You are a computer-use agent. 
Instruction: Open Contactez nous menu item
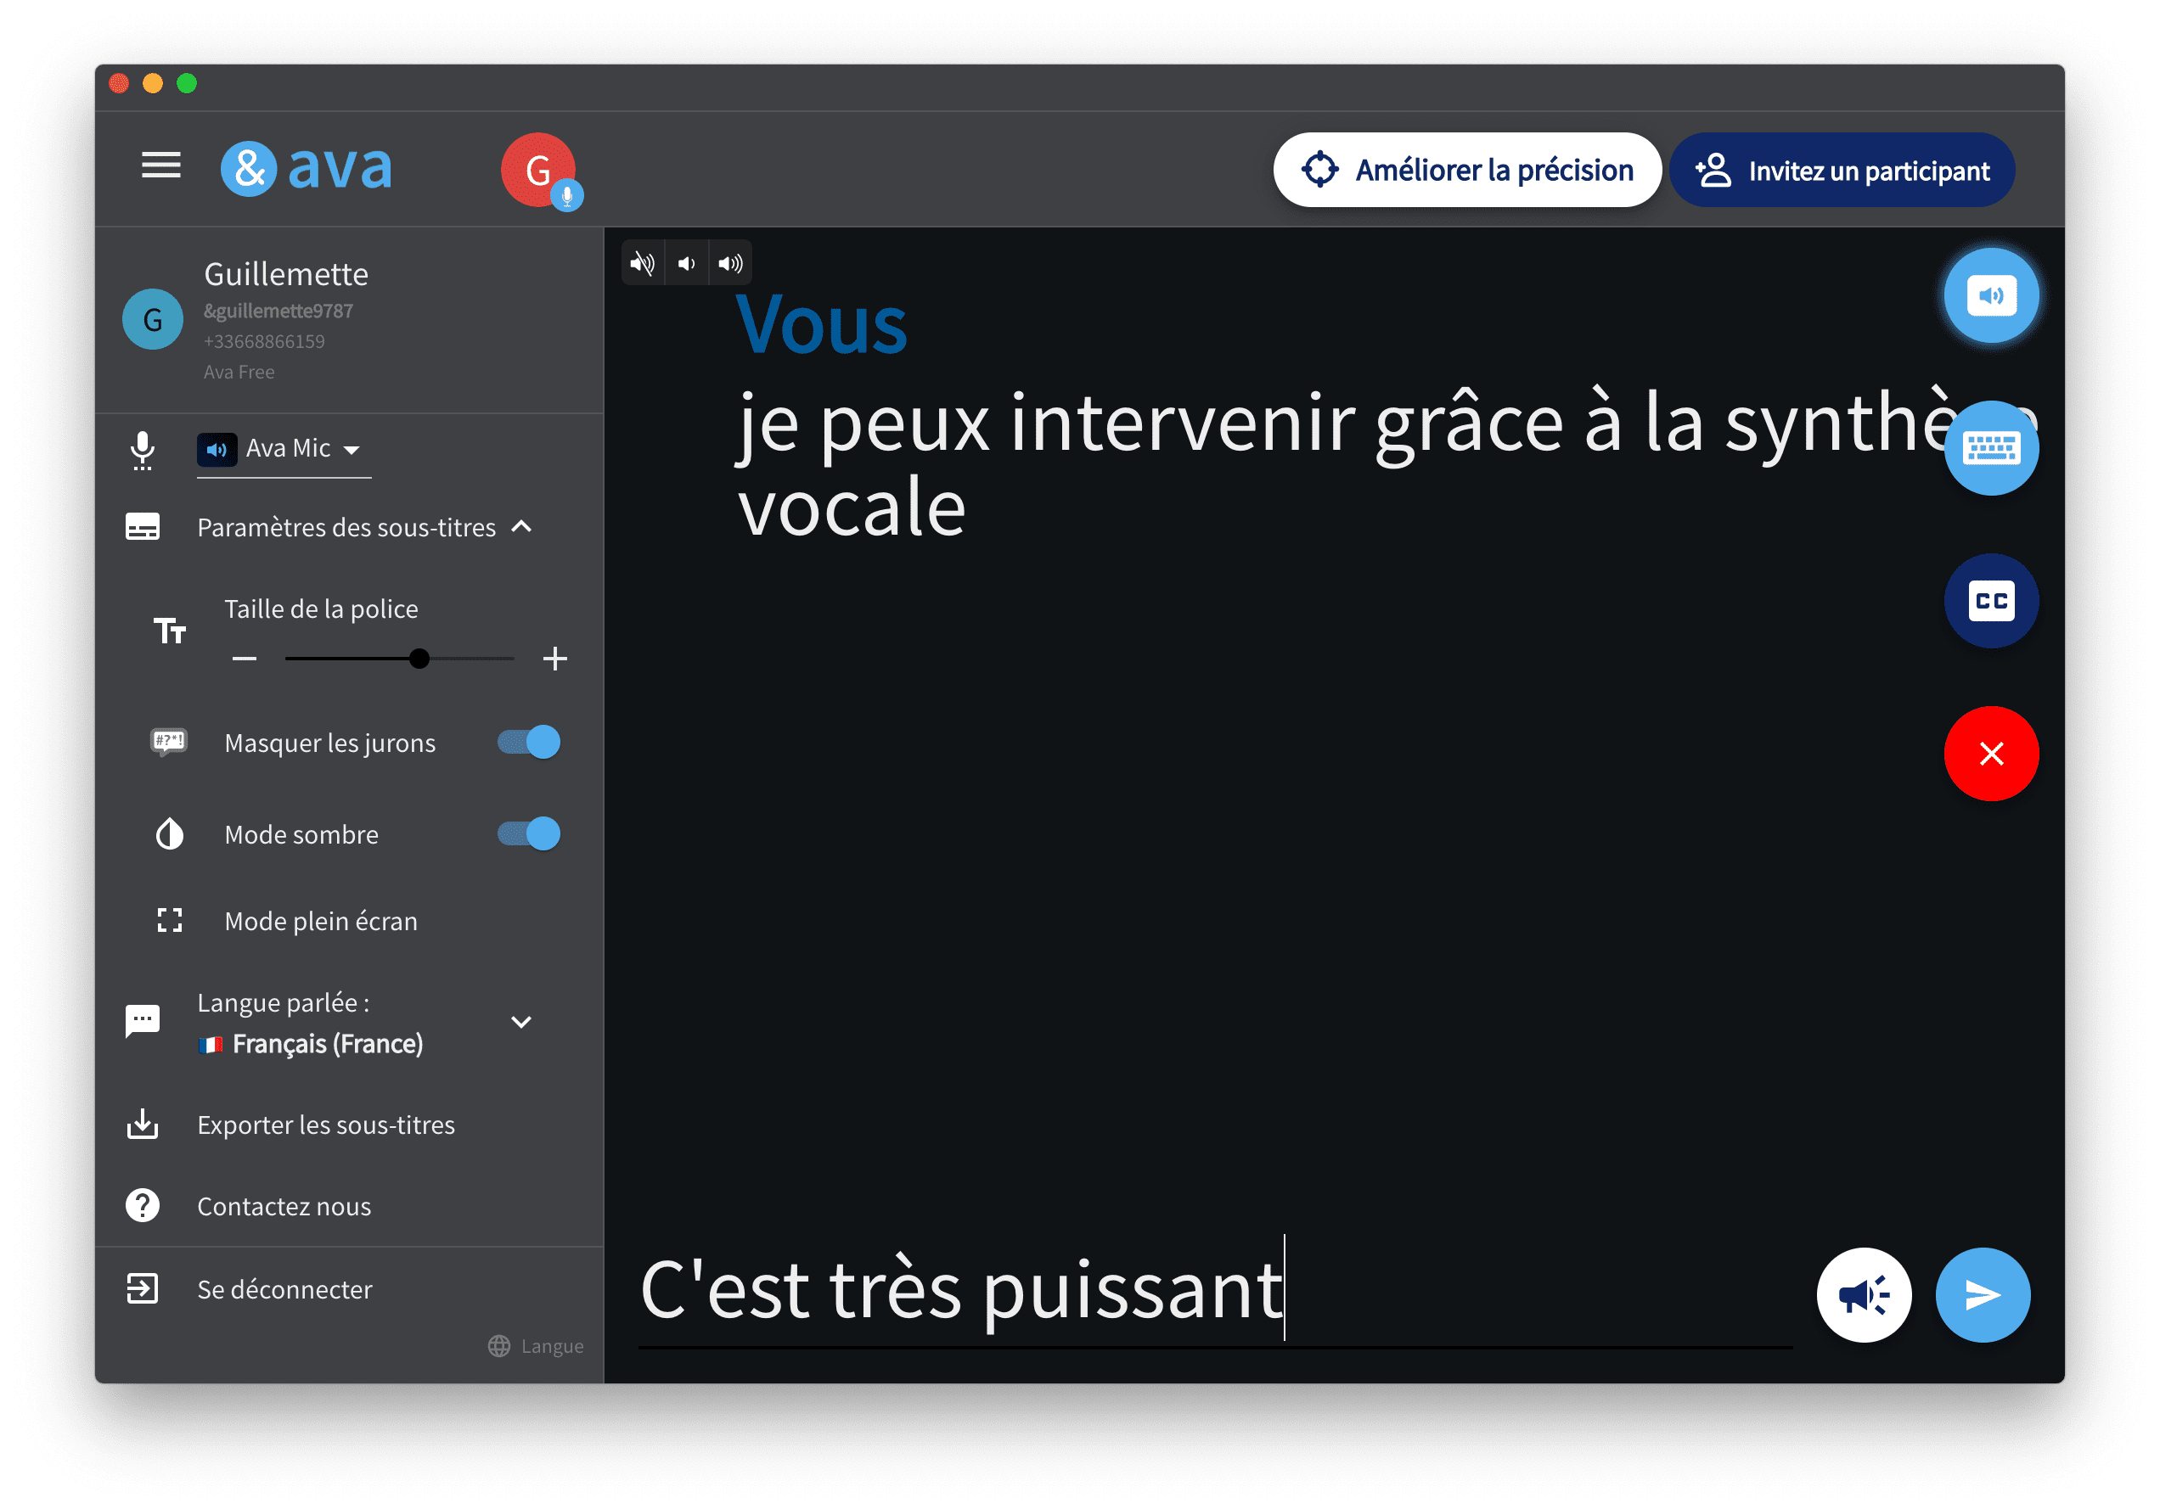(284, 1206)
